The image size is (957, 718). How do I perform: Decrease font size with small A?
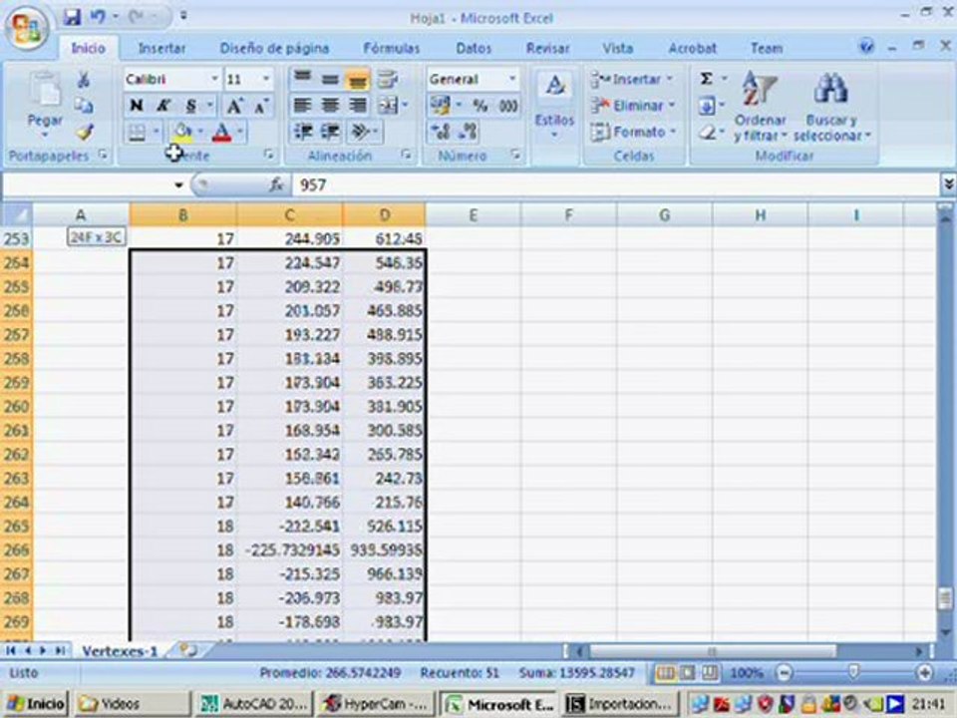pos(261,107)
